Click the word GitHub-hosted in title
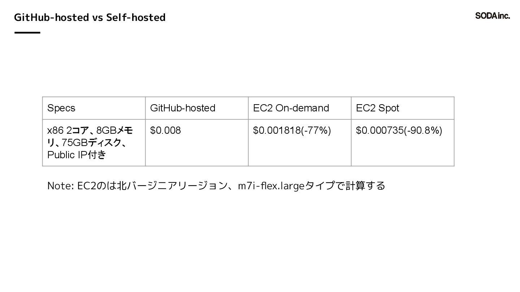The image size is (520, 292). (51, 17)
